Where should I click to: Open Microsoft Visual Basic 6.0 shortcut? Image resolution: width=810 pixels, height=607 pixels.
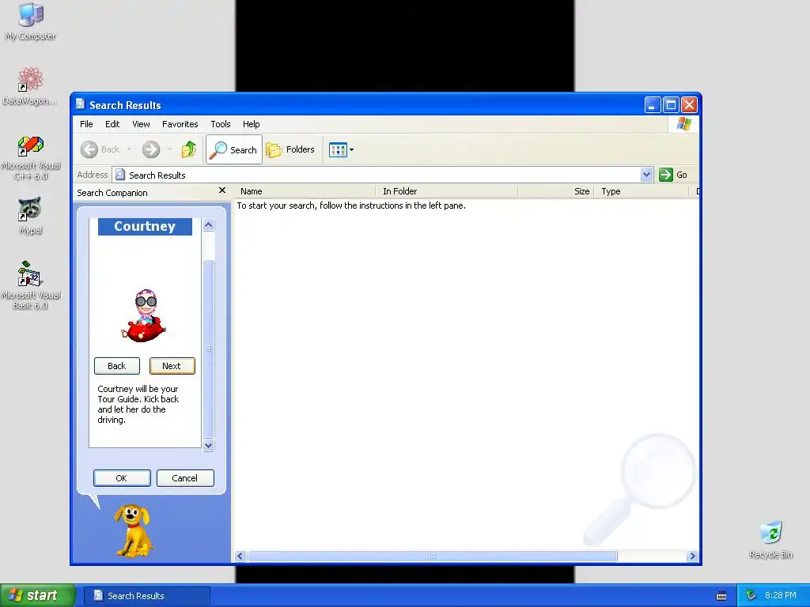[x=31, y=285]
